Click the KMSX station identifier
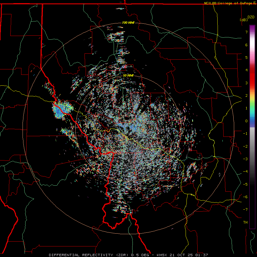 coord(162,255)
